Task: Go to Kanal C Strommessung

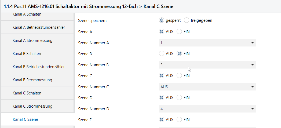Action: (32, 106)
